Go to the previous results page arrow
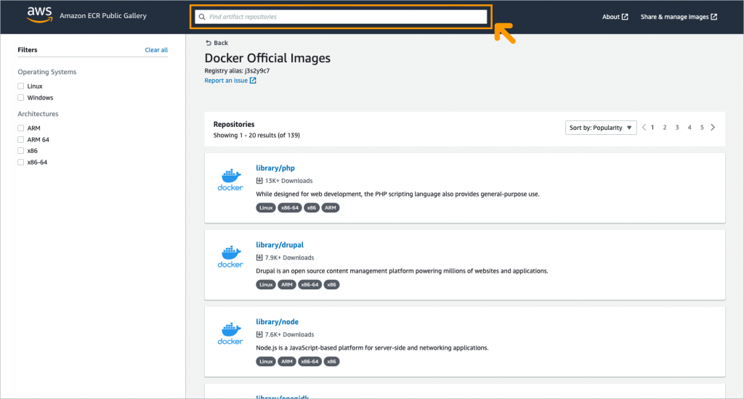 [644, 128]
